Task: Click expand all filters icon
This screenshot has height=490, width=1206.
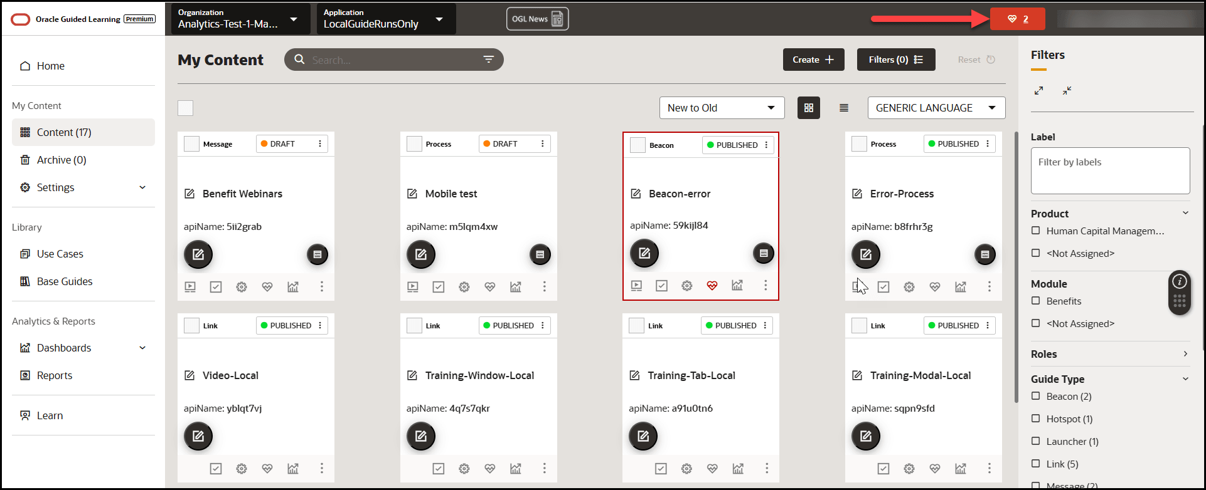Action: click(x=1039, y=90)
